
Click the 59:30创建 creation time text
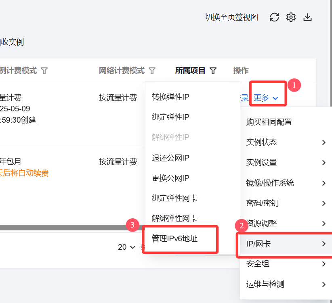18,120
